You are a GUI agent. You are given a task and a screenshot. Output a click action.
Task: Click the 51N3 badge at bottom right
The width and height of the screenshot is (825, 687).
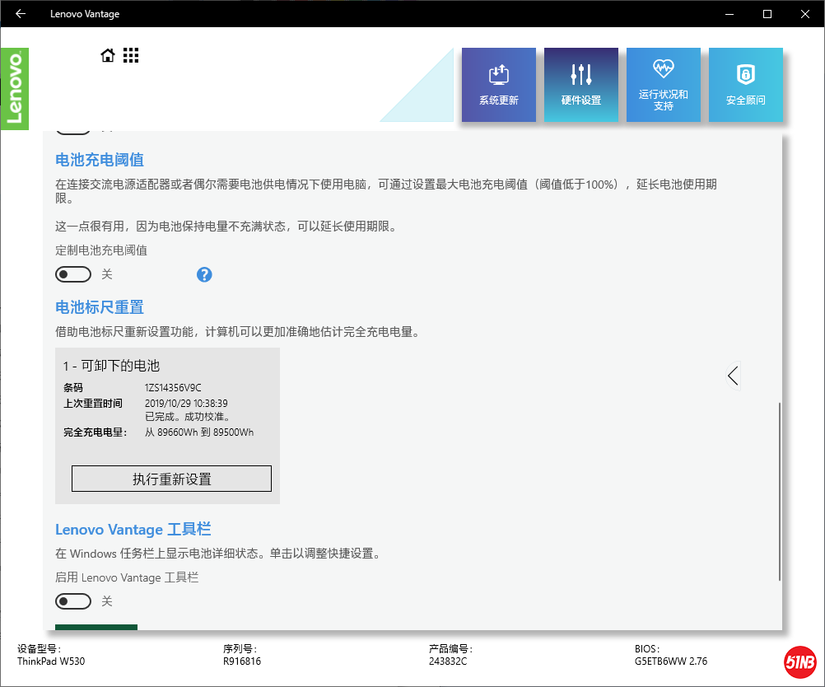point(799,661)
